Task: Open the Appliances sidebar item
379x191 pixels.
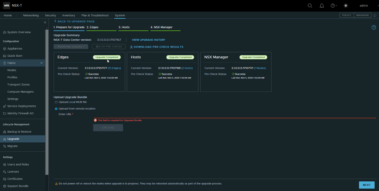Action: [14, 49]
